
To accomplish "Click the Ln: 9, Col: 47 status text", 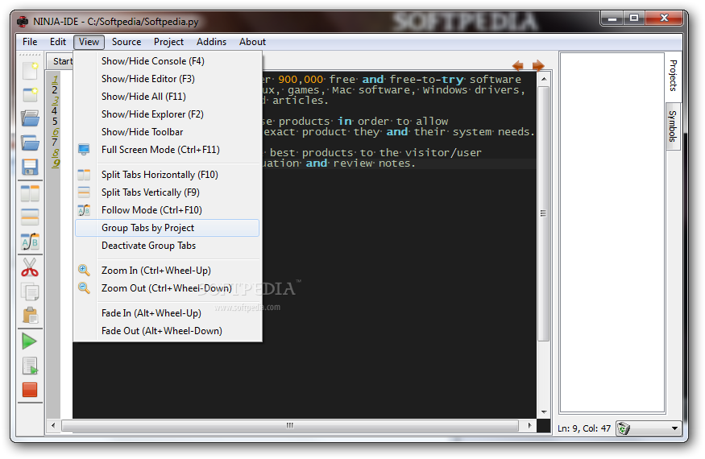I will (584, 428).
